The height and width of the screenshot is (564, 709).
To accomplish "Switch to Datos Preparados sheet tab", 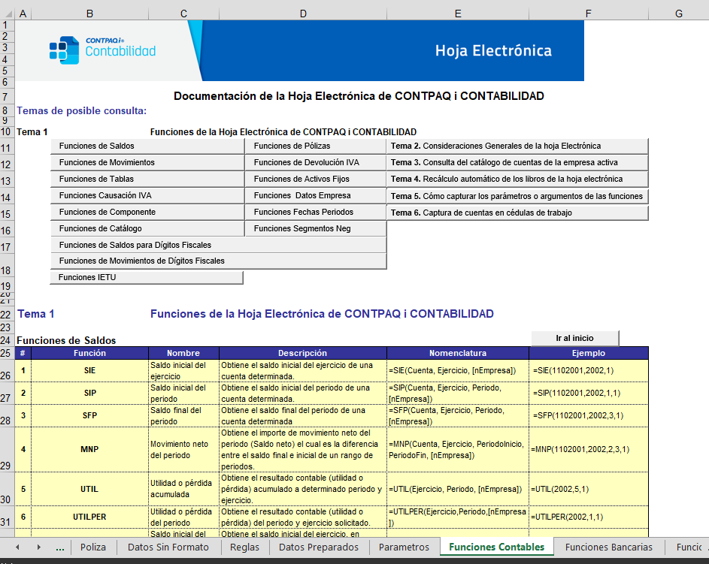I will point(319,547).
